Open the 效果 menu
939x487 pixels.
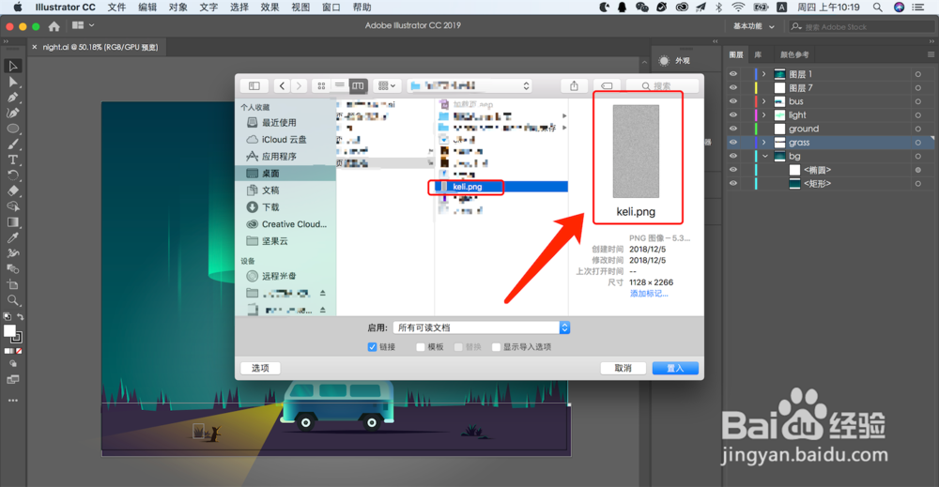click(x=269, y=8)
